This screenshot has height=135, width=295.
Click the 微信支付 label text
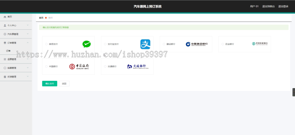click(53, 44)
